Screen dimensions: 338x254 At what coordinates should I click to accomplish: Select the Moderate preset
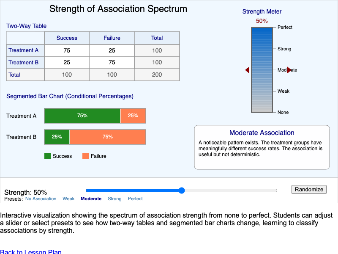tap(91, 199)
